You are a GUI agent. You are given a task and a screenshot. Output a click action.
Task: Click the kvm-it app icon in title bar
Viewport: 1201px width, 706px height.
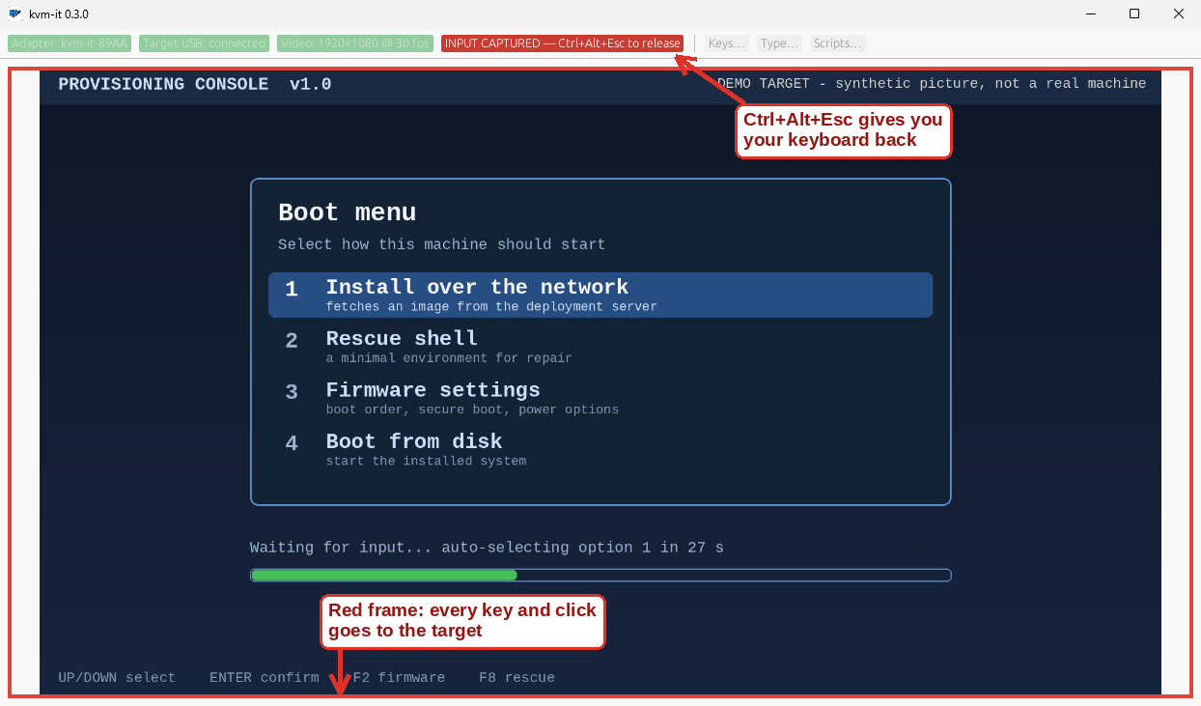tap(15, 14)
